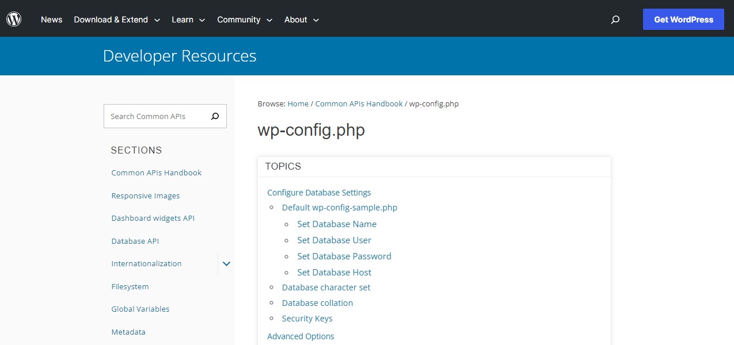Click the SECTIONS sidebar heading
Viewport: 734px width, 345px height.
[x=136, y=151]
